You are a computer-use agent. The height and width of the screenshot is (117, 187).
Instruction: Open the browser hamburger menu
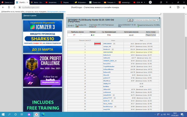pyautogui.click(x=167, y=2)
